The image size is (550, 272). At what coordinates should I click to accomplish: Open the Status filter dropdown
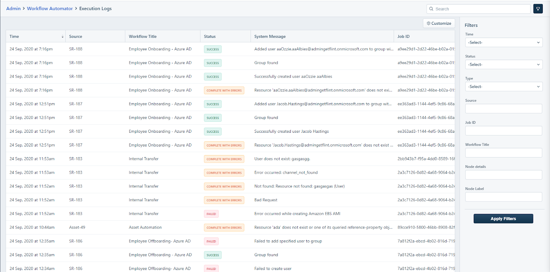point(504,64)
